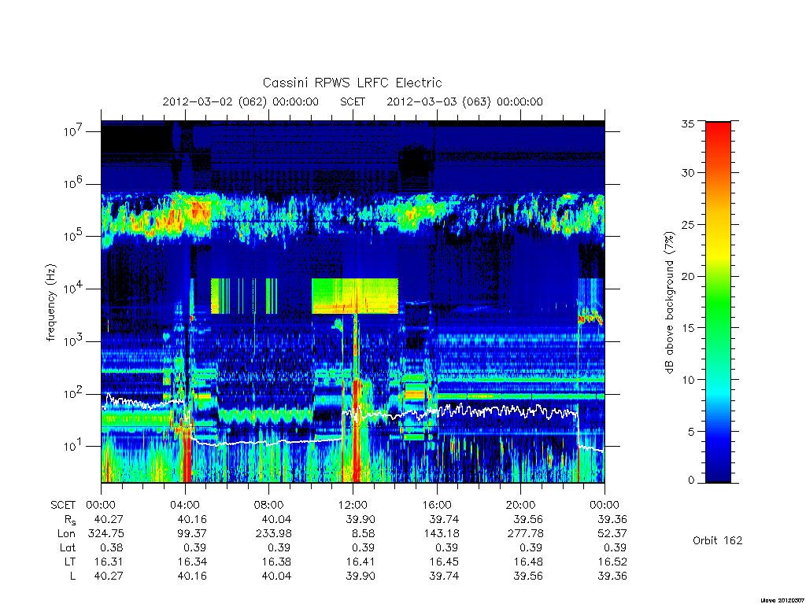Click the LT value "16.52"

pos(612,562)
